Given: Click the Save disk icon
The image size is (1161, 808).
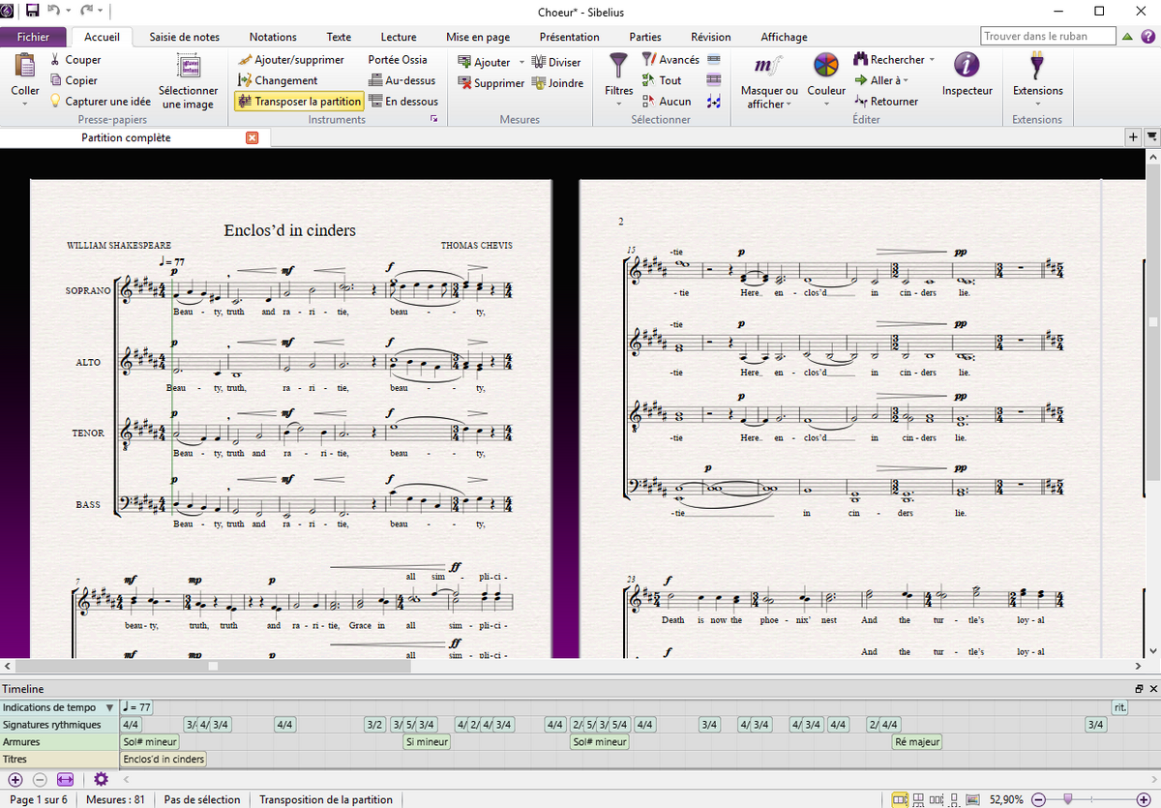Looking at the screenshot, I should [33, 11].
